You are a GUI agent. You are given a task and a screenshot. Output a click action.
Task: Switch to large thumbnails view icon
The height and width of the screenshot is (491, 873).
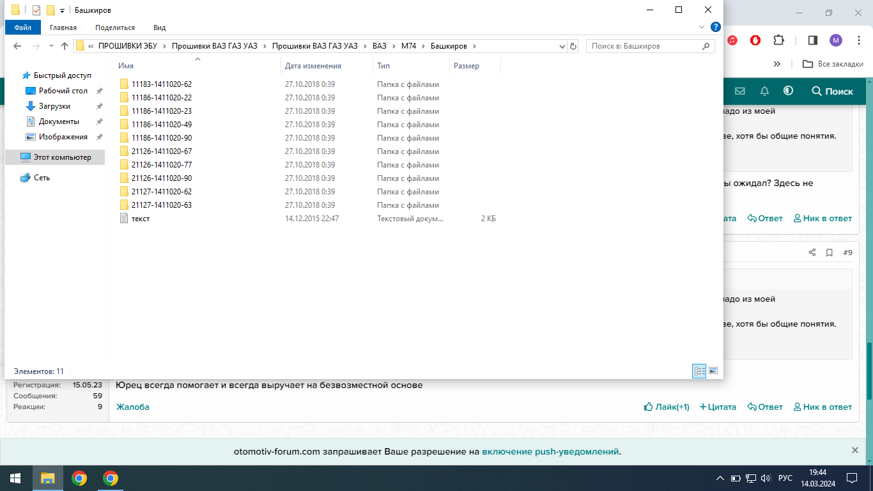(x=713, y=371)
